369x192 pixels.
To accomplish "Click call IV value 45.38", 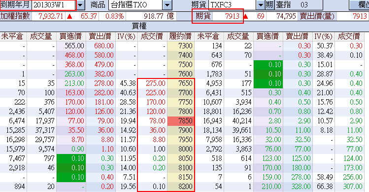I will point(128,83).
